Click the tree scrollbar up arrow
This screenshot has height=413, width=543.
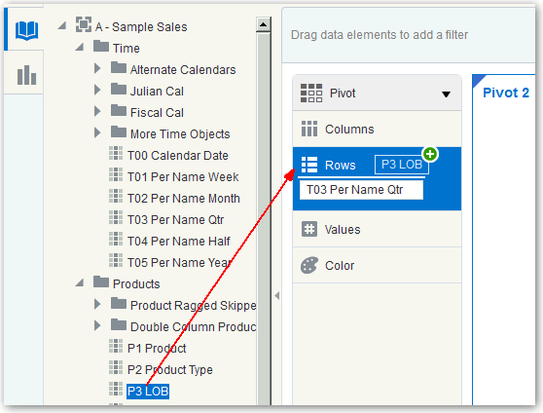[x=263, y=24]
